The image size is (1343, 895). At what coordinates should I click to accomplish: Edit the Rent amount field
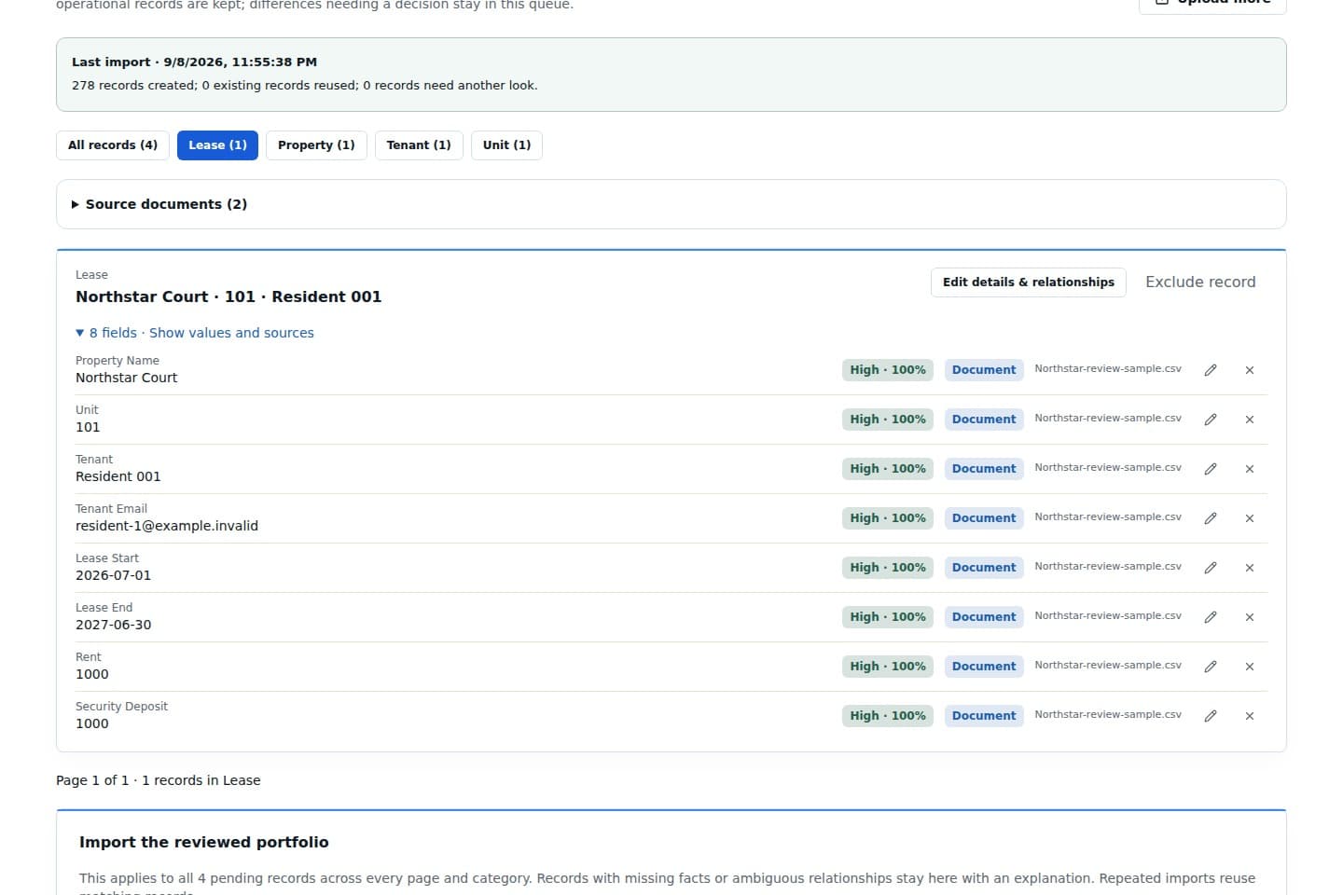(1211, 667)
